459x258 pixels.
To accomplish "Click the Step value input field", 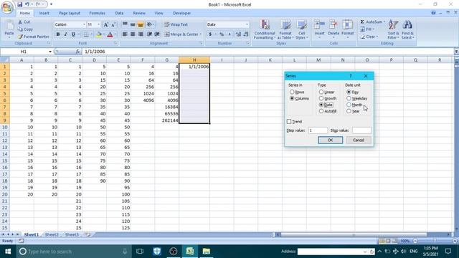I will coord(318,130).
